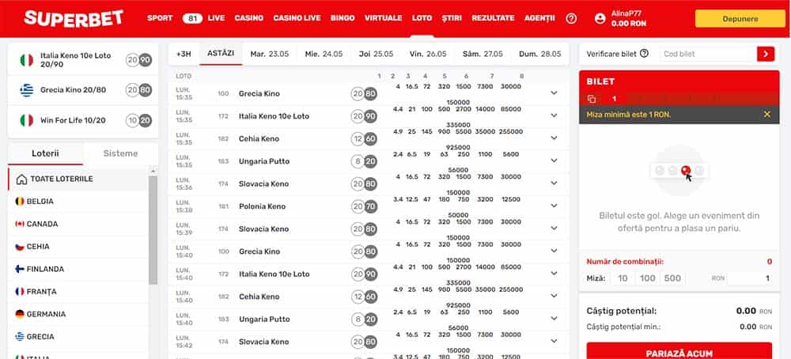Click the 8/20 badge on Ungaria Putto 15:35 row

(x=364, y=161)
